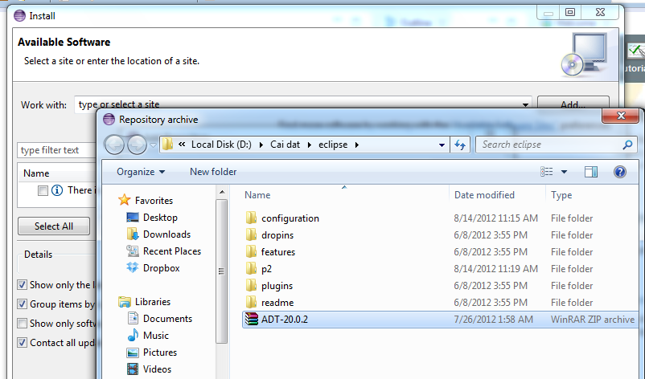Select the p2 folder icon
This screenshot has width=645, height=379.
tap(252, 268)
